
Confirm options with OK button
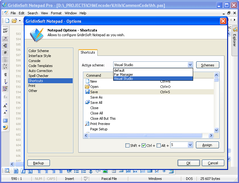tap(188, 163)
